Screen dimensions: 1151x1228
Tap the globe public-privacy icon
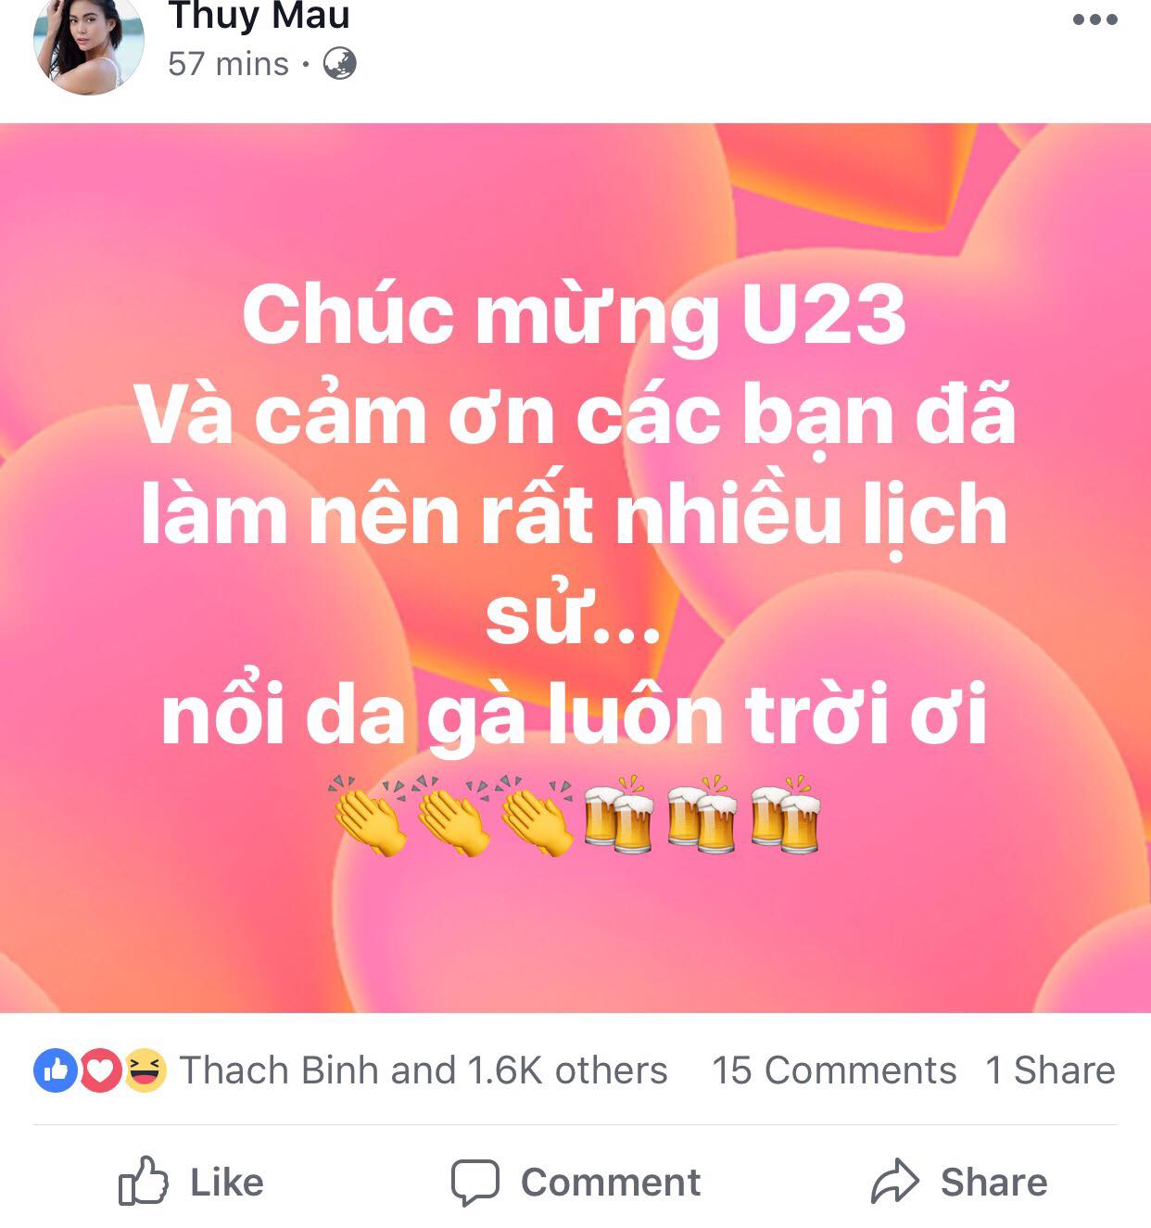coord(339,64)
